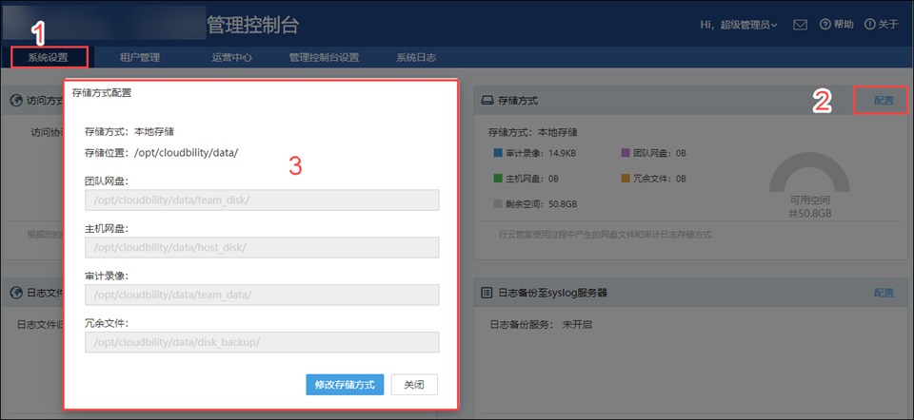Click the green 主机网盘 legend swatch
Image resolution: width=914 pixels, height=420 pixels.
(x=498, y=179)
